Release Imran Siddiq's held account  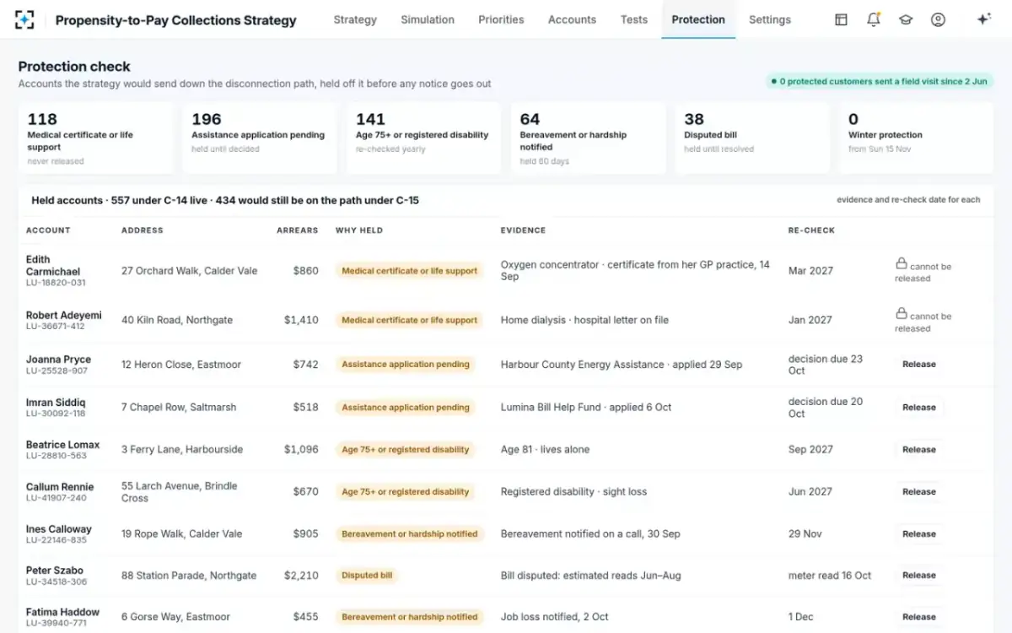(919, 408)
